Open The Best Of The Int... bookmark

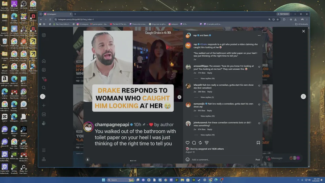pos(118,24)
